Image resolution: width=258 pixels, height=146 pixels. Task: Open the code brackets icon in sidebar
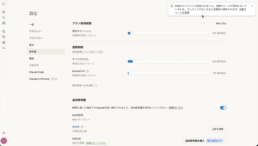point(4,48)
